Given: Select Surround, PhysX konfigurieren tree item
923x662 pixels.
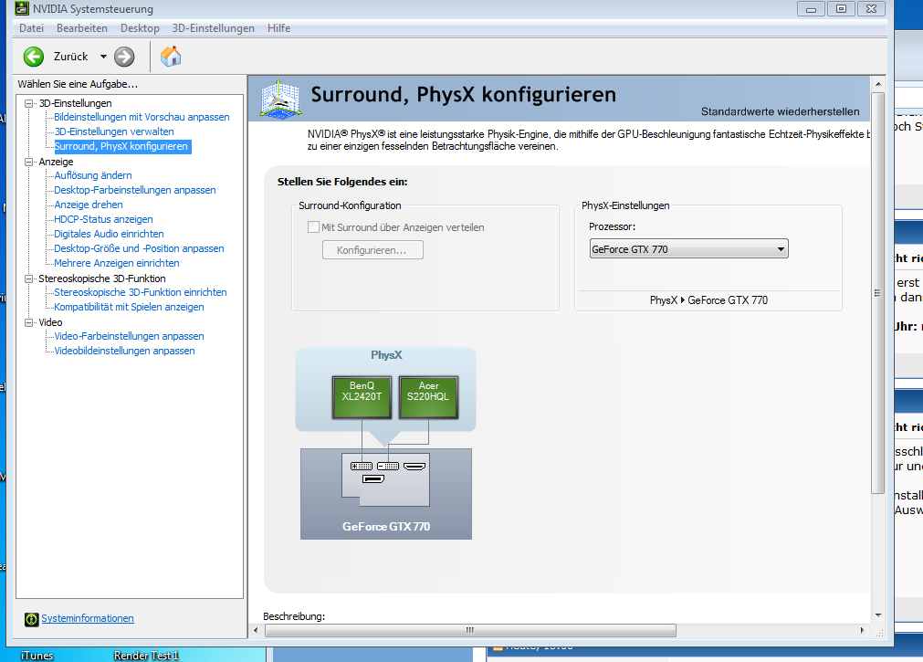Looking at the screenshot, I should 121,146.
